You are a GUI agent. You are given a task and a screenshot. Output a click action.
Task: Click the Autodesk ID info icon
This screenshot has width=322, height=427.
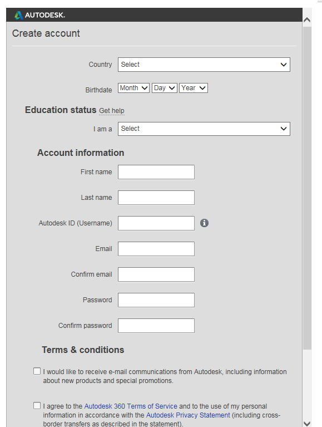point(205,223)
